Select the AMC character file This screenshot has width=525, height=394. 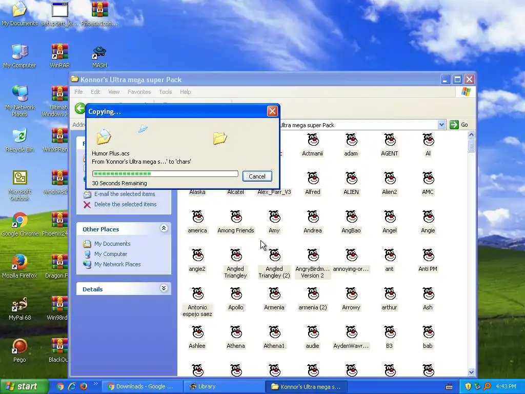[x=428, y=184]
